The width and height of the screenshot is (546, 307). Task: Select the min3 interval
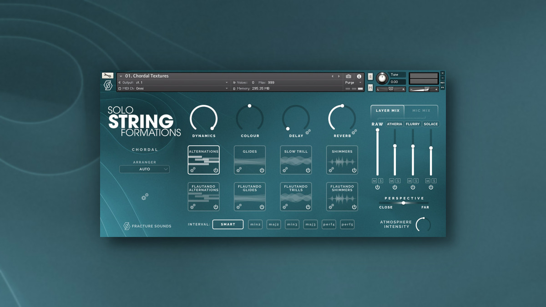tap(292, 224)
